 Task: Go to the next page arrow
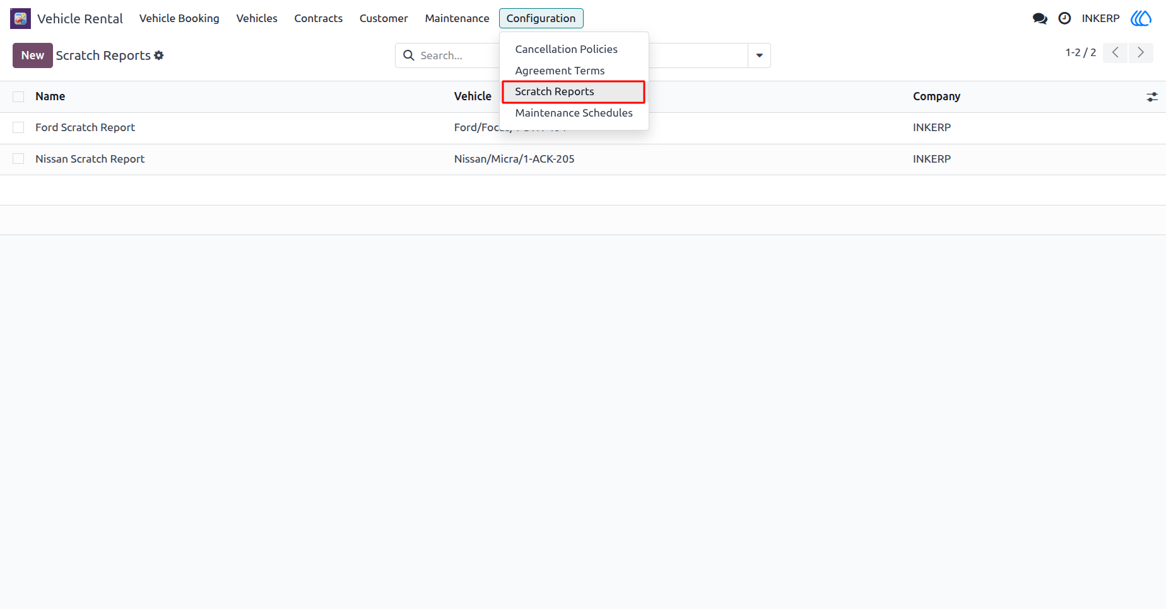click(1141, 52)
